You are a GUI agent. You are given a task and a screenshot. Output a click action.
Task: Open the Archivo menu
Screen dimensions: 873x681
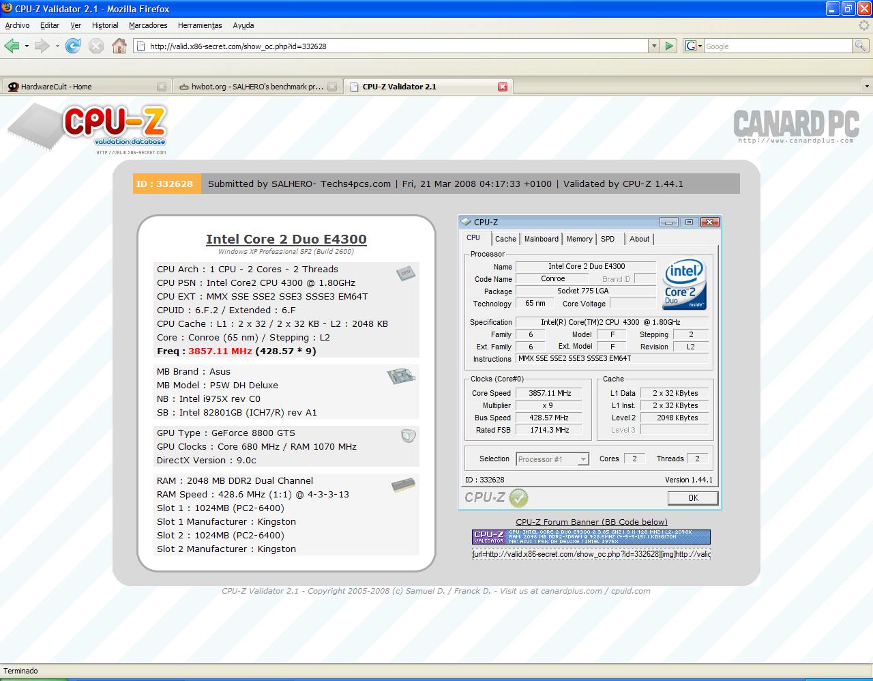[17, 25]
